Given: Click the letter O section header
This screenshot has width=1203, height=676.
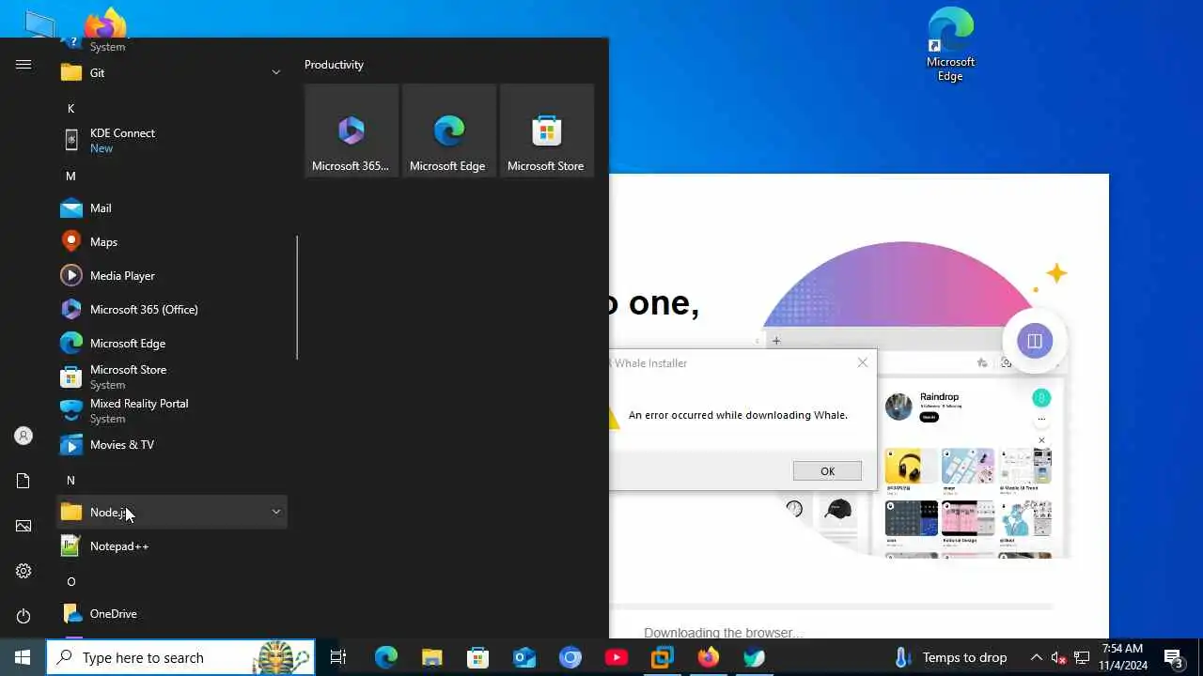Looking at the screenshot, I should [x=70, y=581].
